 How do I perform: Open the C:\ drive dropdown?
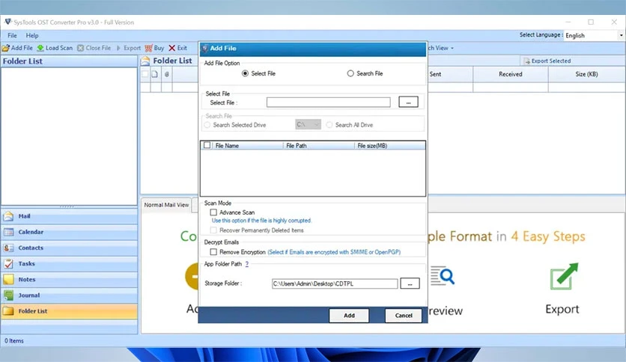coord(308,125)
